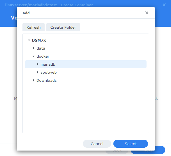Confirm folder with the Select button
171x156 pixels.
pos(131,144)
